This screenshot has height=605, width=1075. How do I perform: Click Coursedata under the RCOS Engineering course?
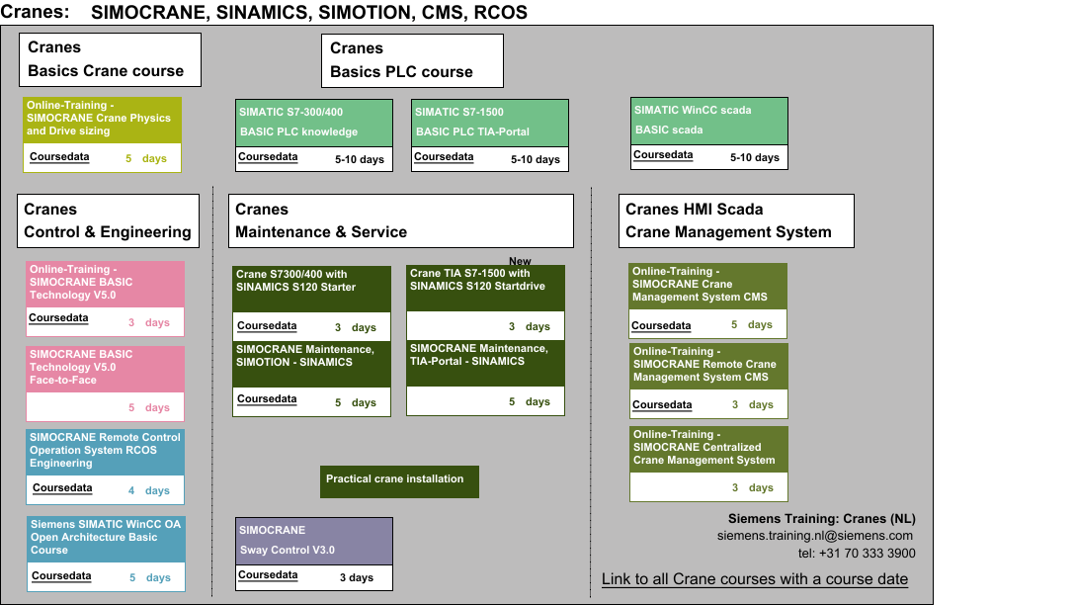pyautogui.click(x=62, y=488)
